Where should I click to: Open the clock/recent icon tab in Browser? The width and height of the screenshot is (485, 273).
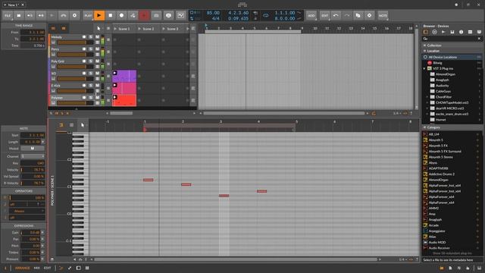462,32
